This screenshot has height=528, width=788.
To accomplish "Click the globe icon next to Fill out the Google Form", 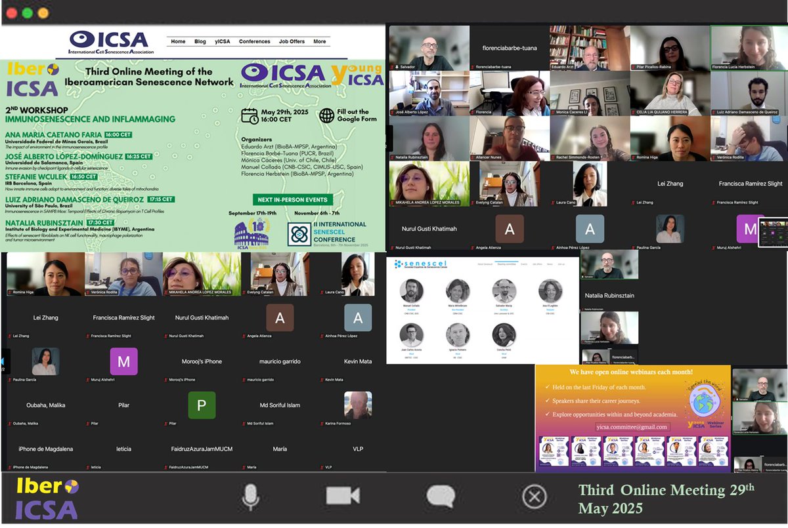I will (328, 116).
